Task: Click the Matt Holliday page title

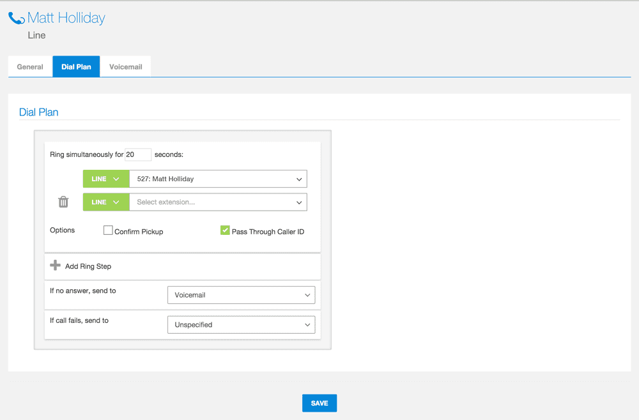Action: pos(66,19)
